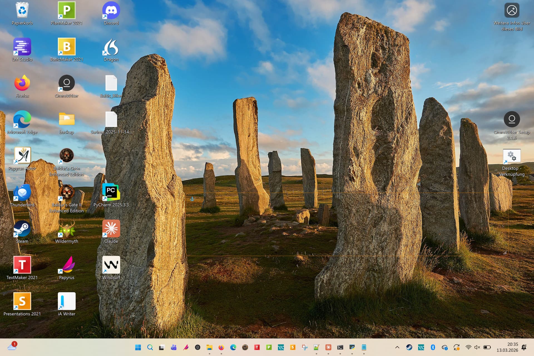
Task: Select Claude desktop icon
Action: 111,229
